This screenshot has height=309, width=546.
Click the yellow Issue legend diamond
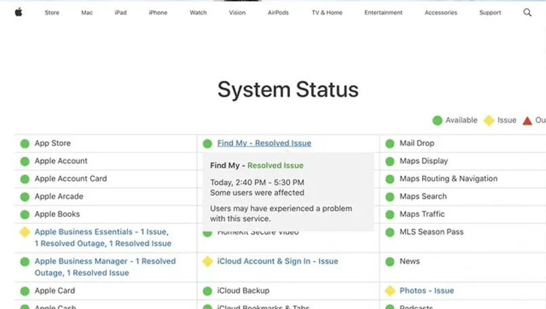point(489,121)
